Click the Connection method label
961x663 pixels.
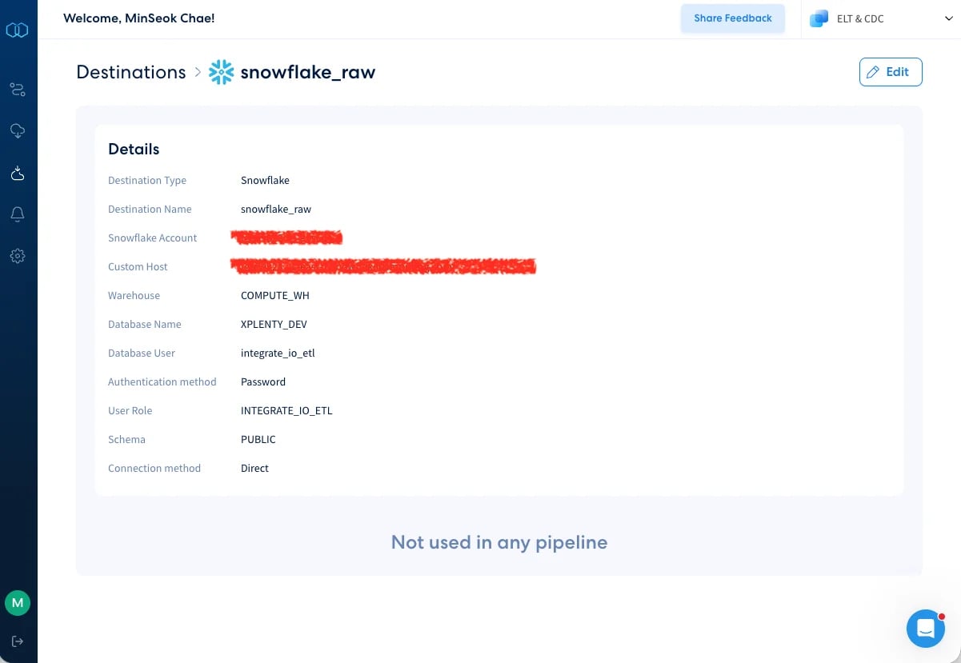pos(154,469)
